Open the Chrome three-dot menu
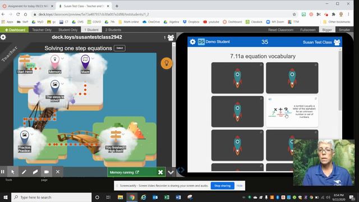Screen dimensions: 359x202 click(348, 14)
